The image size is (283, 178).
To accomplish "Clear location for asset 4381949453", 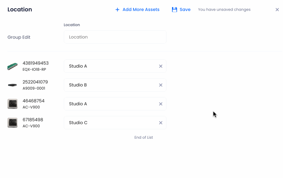I will click(161, 66).
